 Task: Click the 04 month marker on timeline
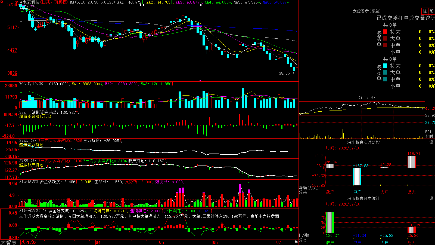pos(98,242)
